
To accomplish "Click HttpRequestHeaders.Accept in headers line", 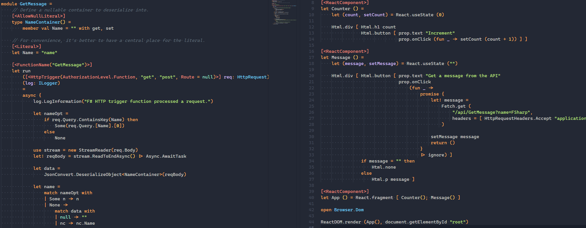I will [x=518, y=118].
